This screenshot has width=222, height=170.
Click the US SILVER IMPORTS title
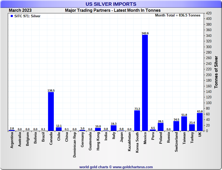tap(111, 4)
